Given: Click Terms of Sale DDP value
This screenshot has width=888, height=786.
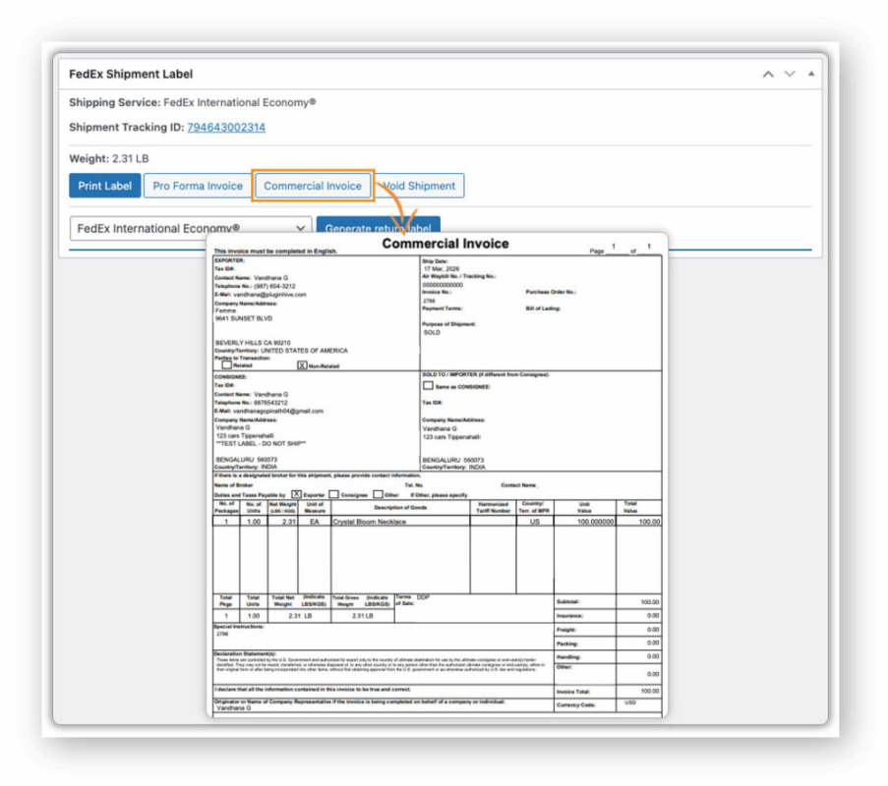Looking at the screenshot, I should point(423,597).
